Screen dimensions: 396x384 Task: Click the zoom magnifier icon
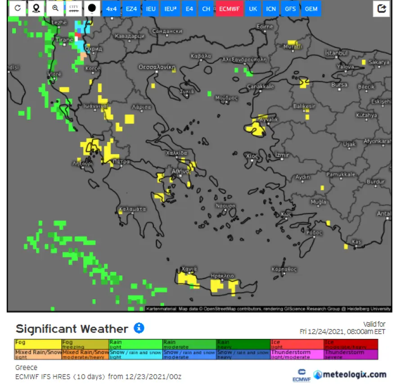[x=55, y=9]
